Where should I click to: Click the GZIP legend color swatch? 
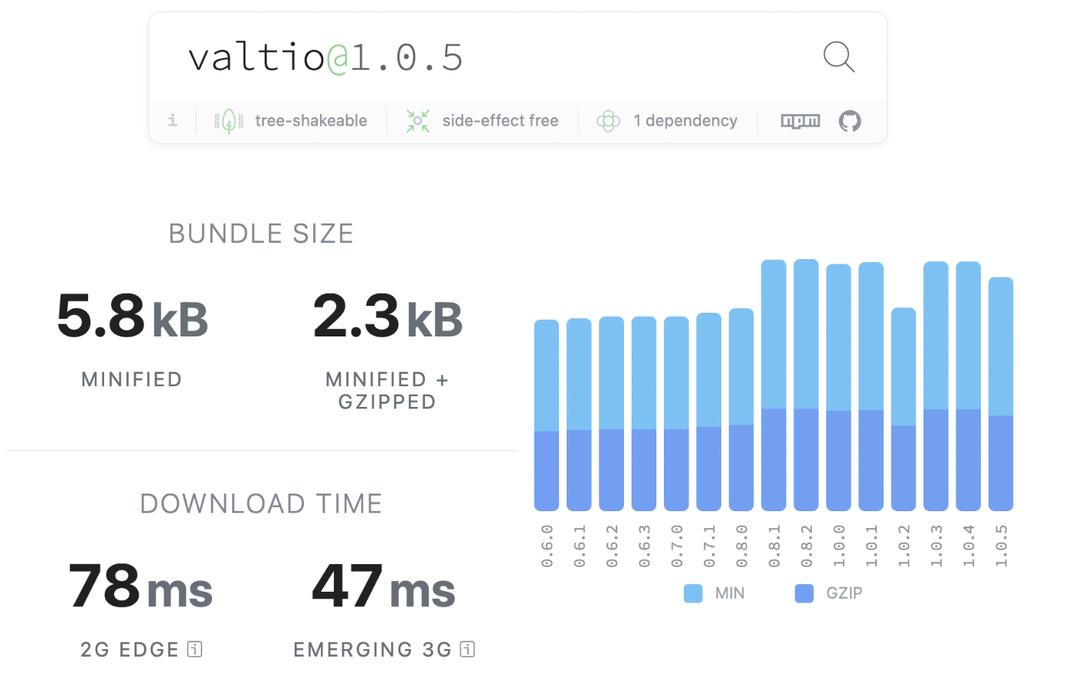point(805,593)
